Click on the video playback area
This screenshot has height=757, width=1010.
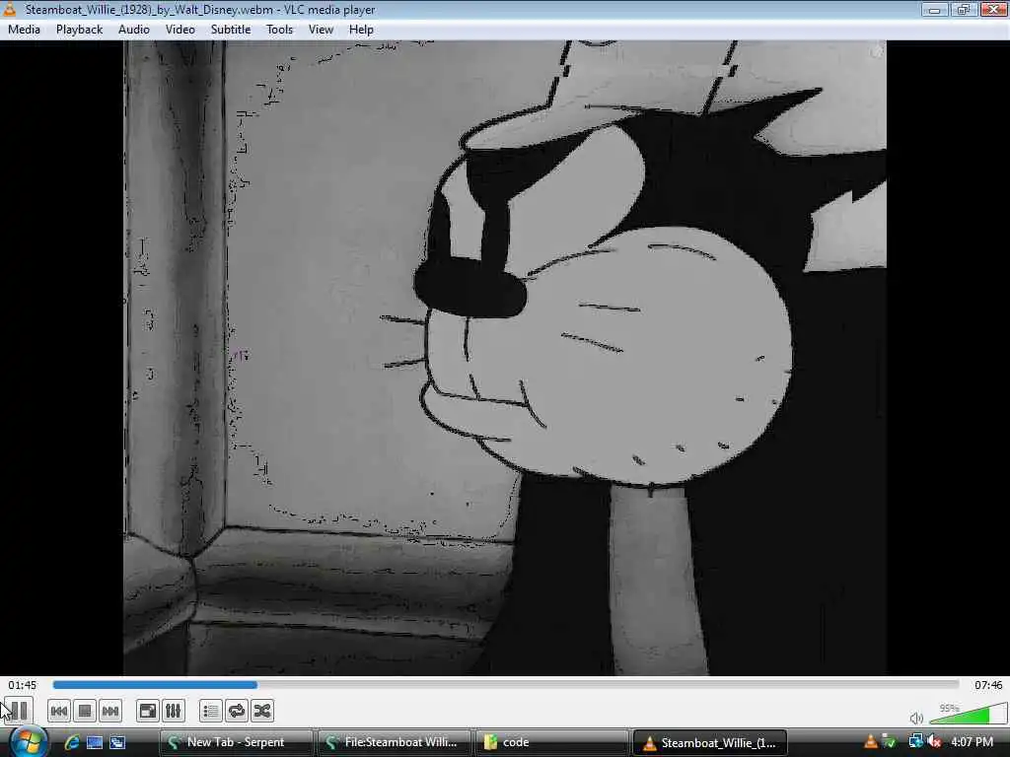505,358
